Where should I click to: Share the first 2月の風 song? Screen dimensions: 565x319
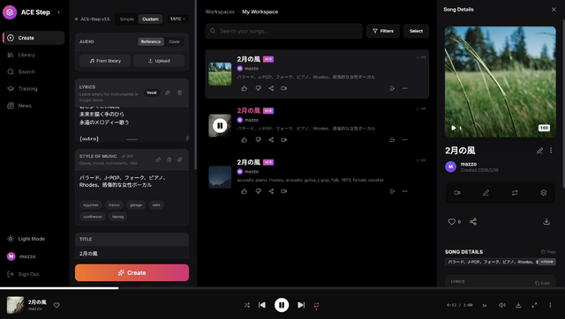click(271, 88)
